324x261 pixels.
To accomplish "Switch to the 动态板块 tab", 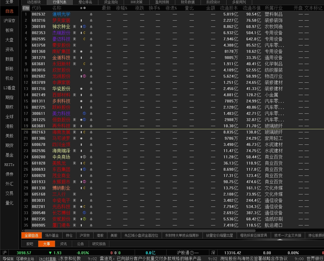I will coord(34,2).
